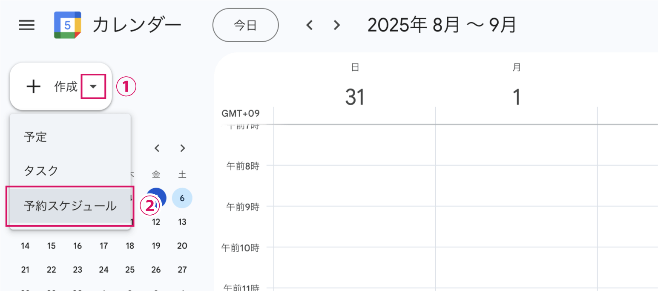Click the plus icon on 作成 button
This screenshot has width=658, height=291.
click(x=34, y=86)
